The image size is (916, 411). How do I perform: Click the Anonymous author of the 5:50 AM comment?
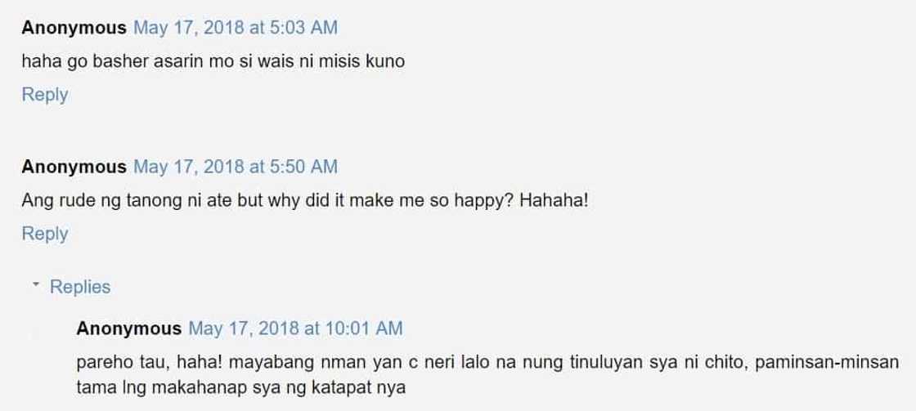[74, 167]
